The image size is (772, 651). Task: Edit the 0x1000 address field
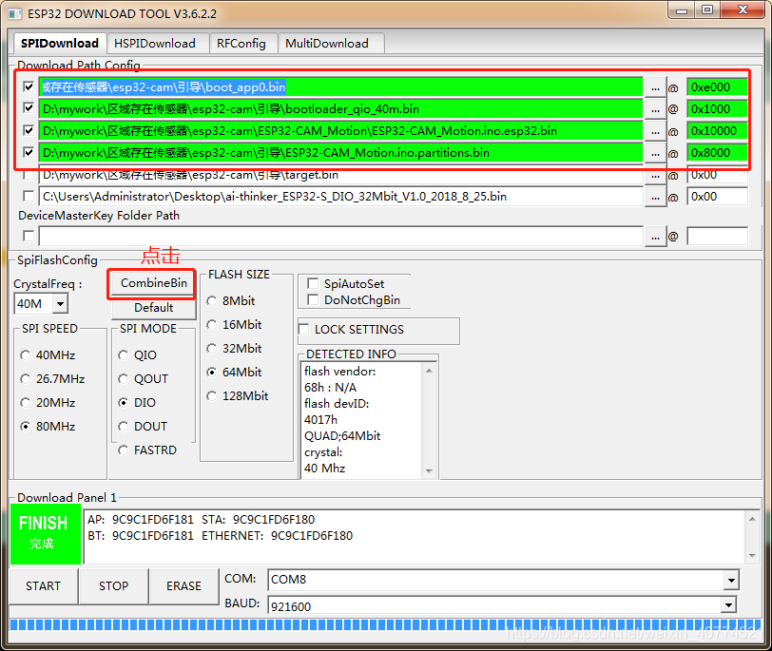coord(718,108)
